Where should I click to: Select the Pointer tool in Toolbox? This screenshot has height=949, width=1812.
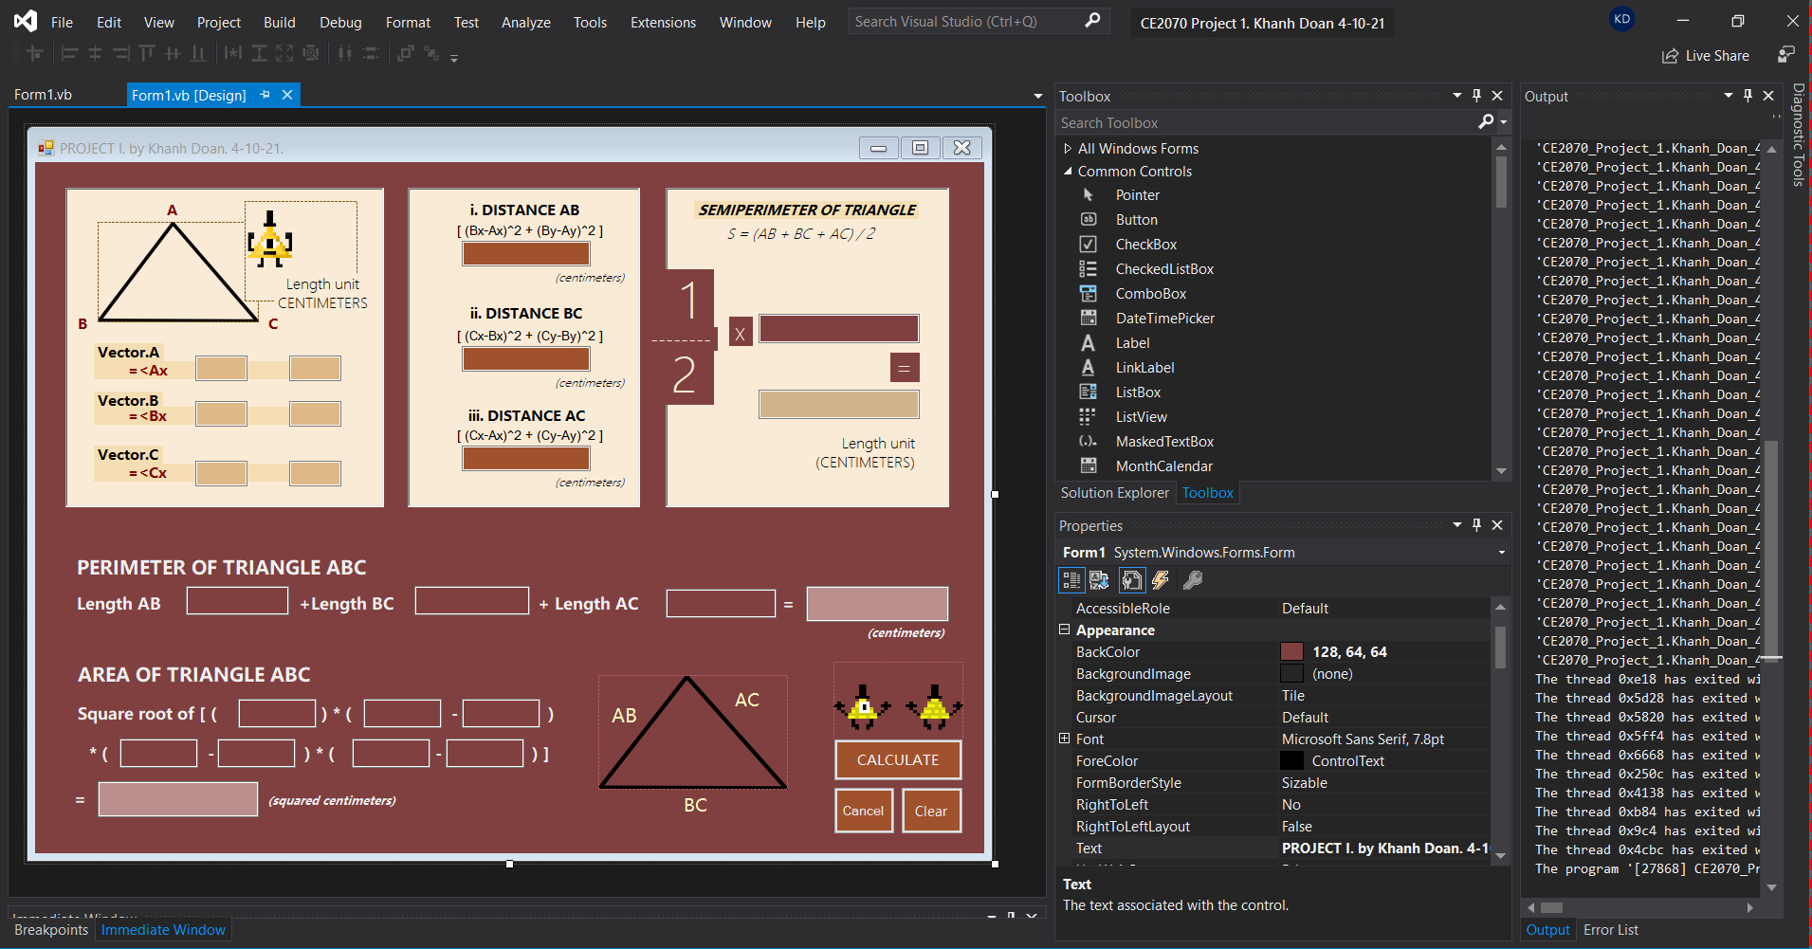point(1137,195)
